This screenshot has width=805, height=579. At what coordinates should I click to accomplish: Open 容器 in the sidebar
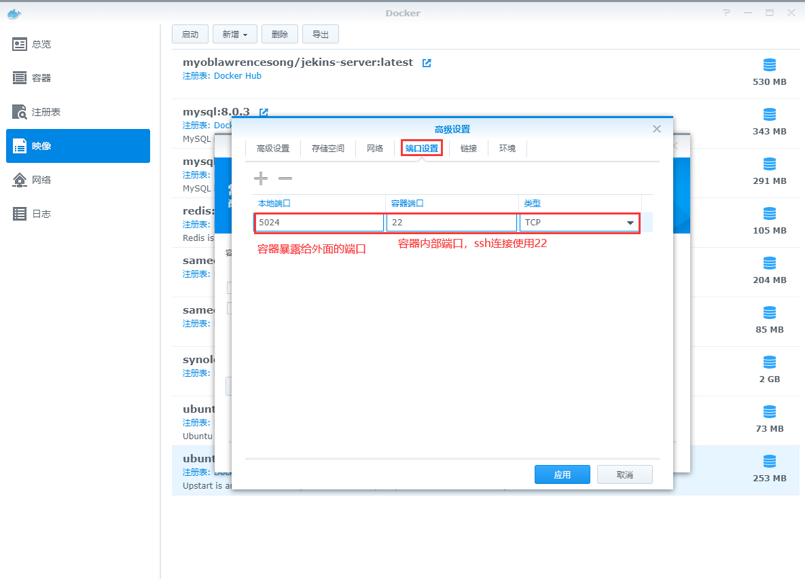coord(41,78)
